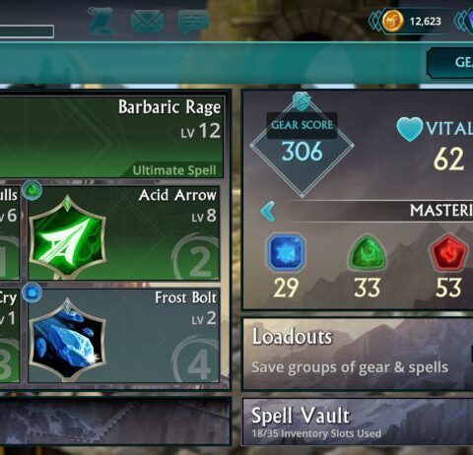Screen dimensions: 473x455
Task: Open the Loadouts panel
Action: coord(358,354)
